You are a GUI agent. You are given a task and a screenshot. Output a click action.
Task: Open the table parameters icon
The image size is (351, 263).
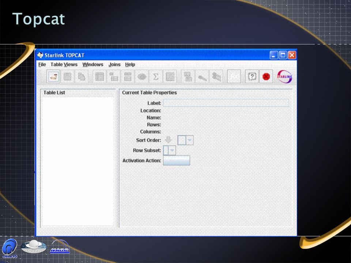pyautogui.click(x=114, y=77)
